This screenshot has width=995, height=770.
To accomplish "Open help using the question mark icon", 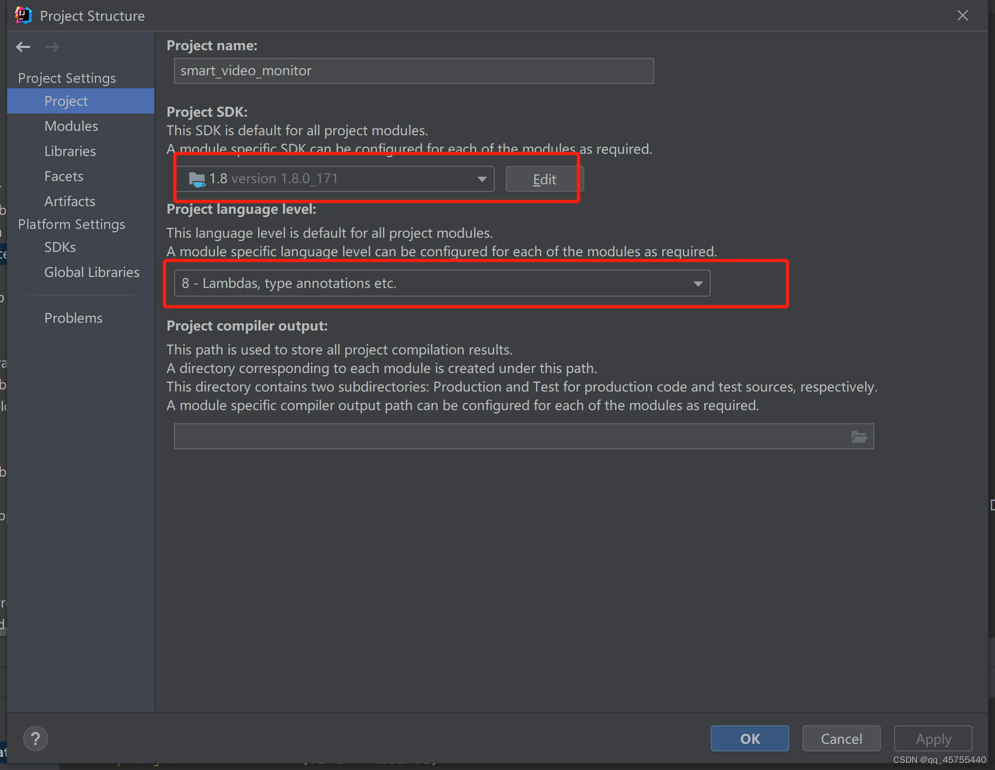I will (x=35, y=738).
